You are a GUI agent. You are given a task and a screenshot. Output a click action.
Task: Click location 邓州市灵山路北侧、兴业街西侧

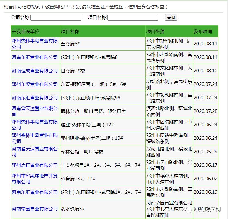169,165
